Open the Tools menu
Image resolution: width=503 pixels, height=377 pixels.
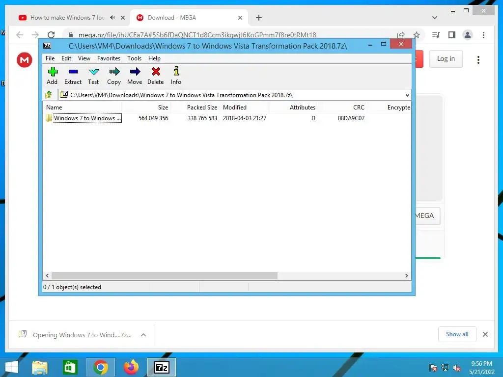(x=134, y=58)
